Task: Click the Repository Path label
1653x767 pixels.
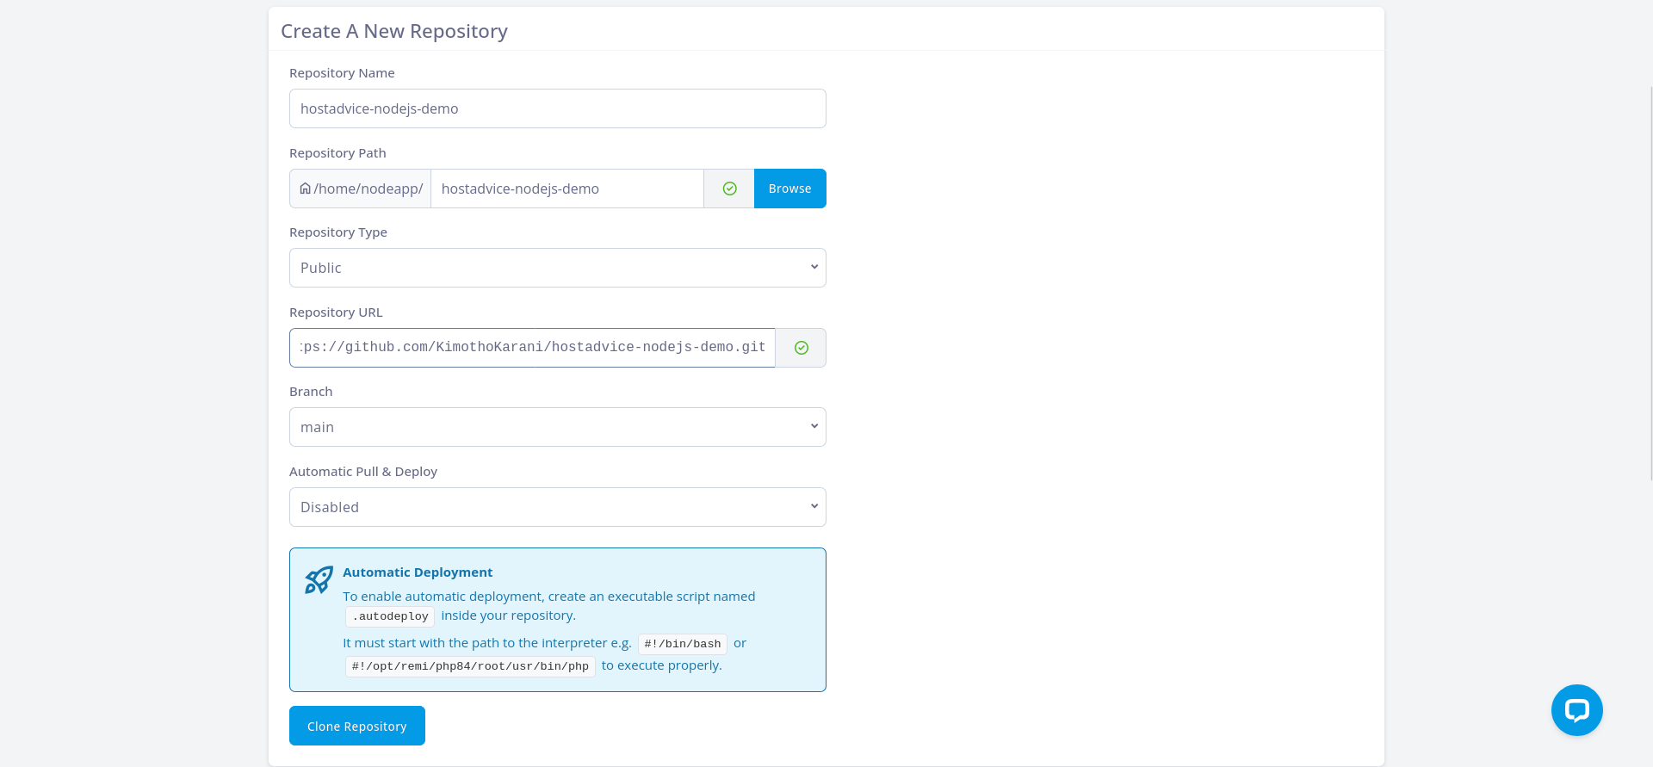Action: pyautogui.click(x=337, y=153)
